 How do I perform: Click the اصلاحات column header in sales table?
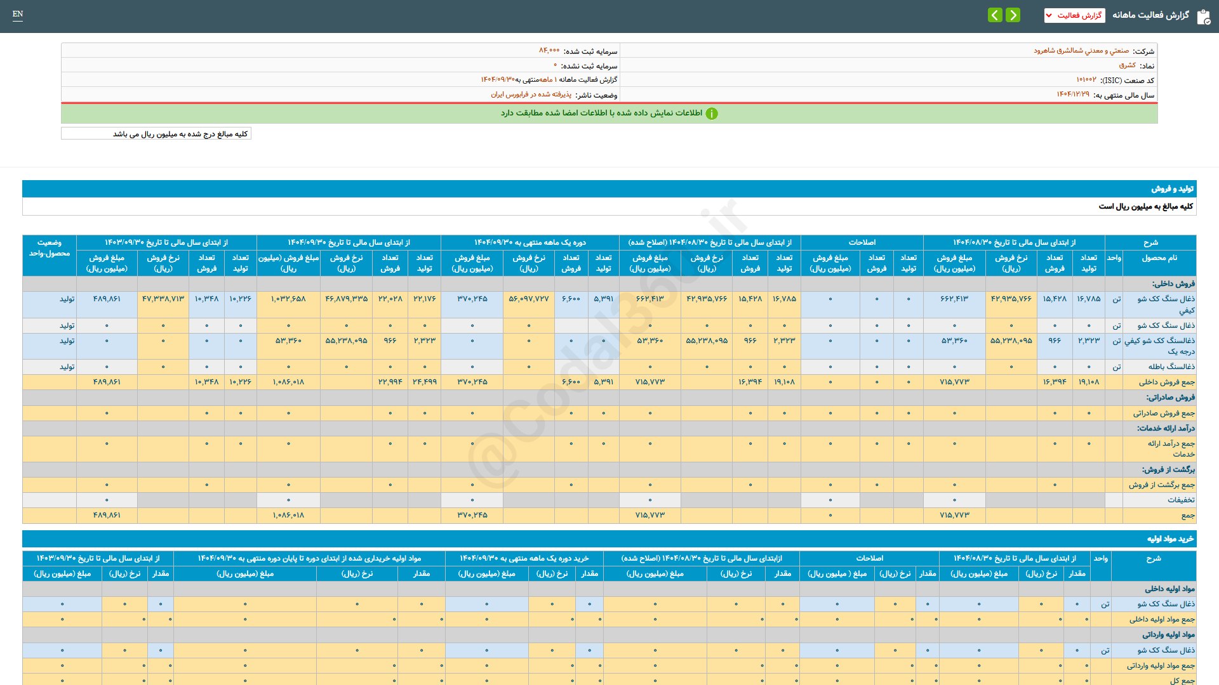pyautogui.click(x=862, y=242)
